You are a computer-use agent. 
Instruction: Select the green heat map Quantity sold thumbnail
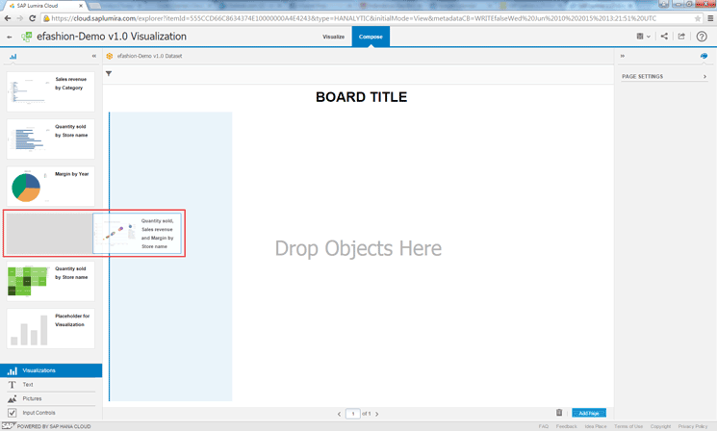(51, 281)
